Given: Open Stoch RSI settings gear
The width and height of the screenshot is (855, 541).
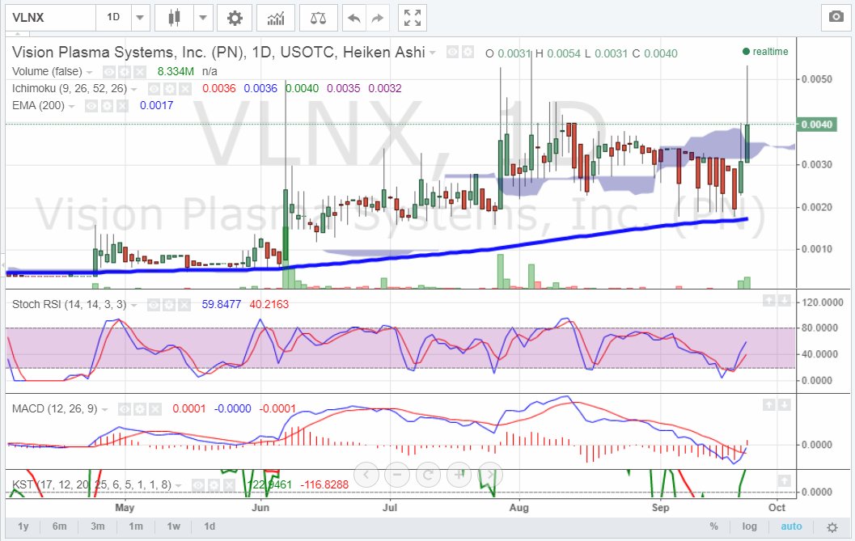Looking at the screenshot, I should (x=169, y=304).
